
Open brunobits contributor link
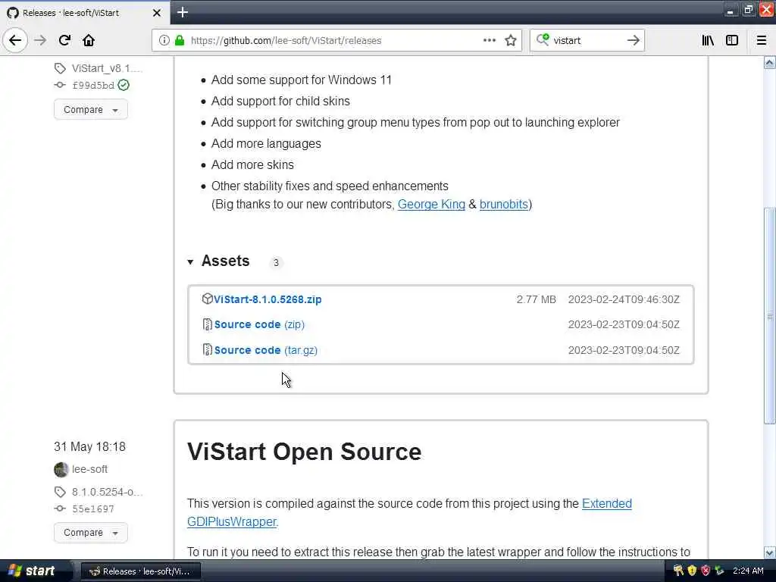pyautogui.click(x=503, y=205)
